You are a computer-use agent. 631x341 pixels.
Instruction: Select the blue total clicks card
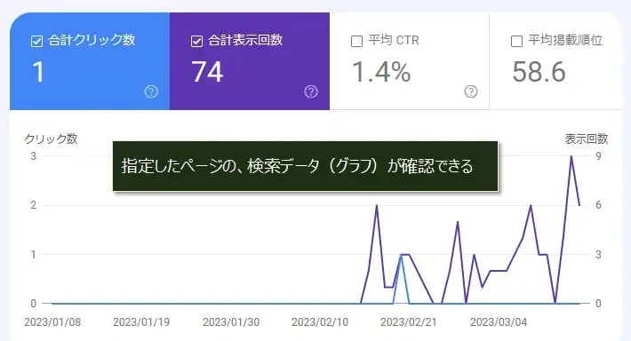[x=90, y=61]
